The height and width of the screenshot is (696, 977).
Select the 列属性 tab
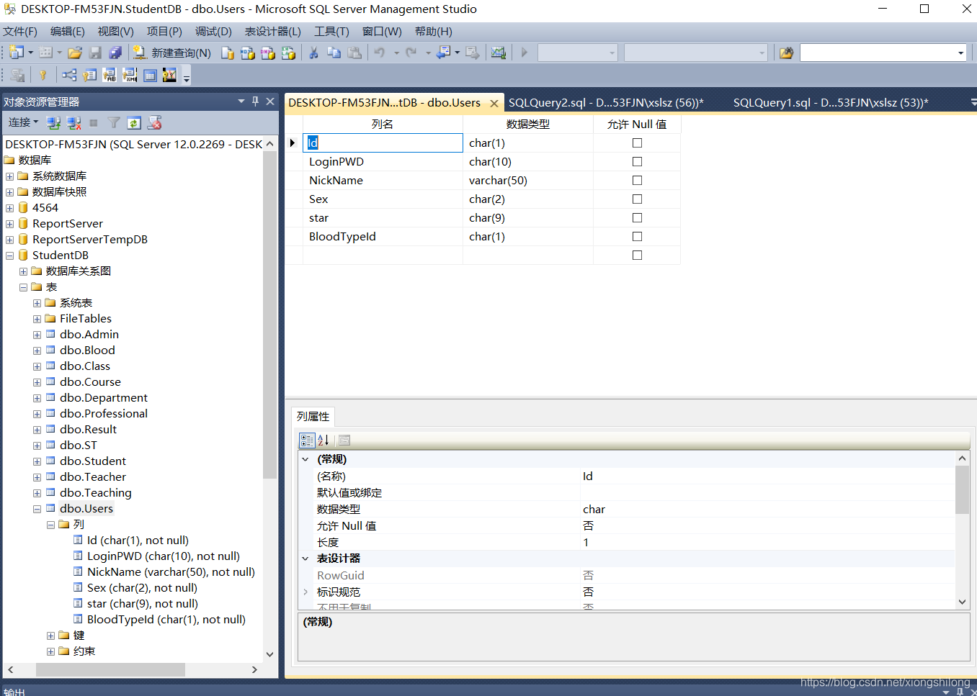pyautogui.click(x=313, y=416)
